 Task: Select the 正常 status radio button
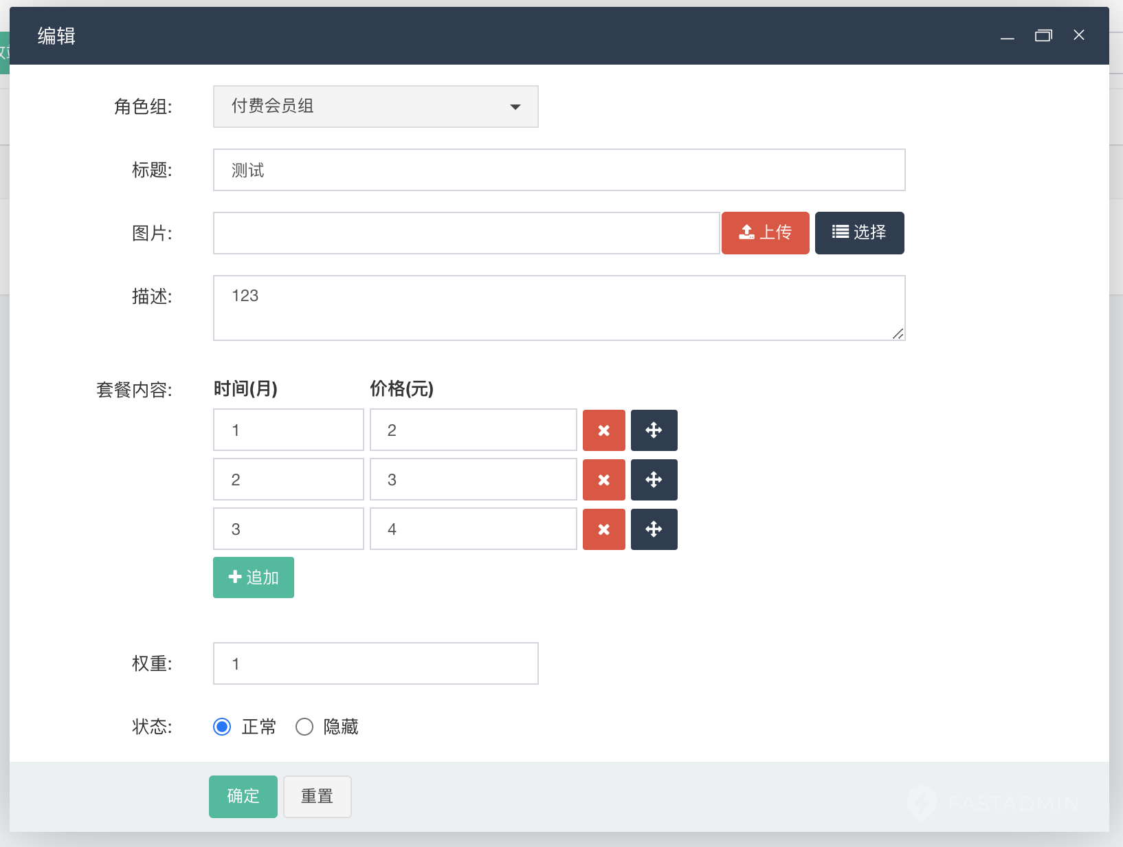(x=222, y=727)
